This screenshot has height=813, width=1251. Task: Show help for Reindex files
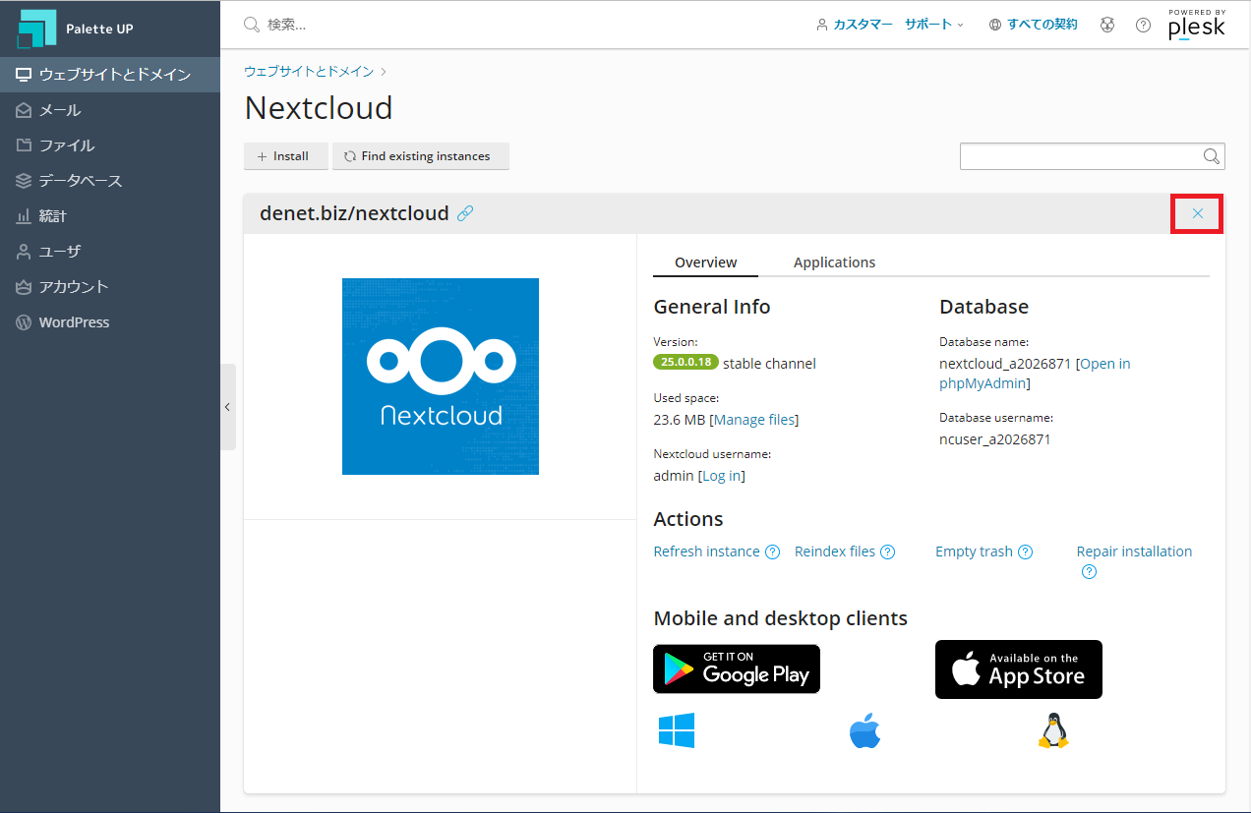[x=888, y=552]
